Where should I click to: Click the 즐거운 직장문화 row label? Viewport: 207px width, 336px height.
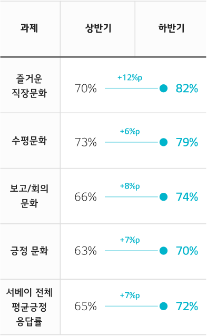coord(29,86)
